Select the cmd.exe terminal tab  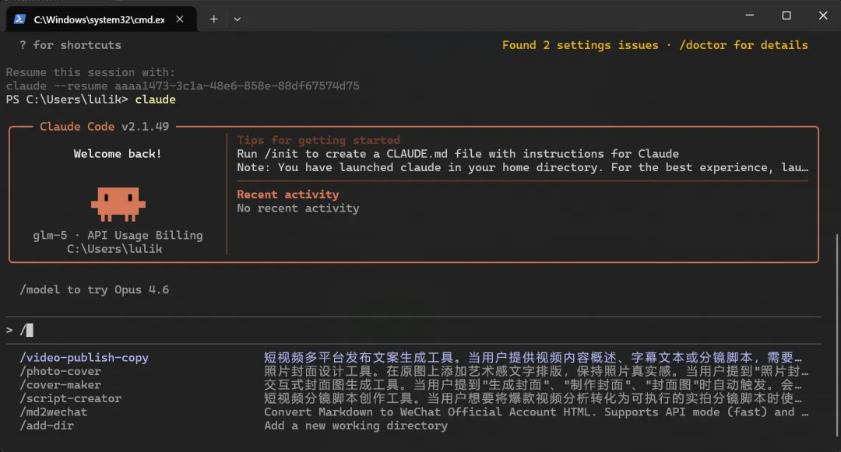[x=101, y=19]
